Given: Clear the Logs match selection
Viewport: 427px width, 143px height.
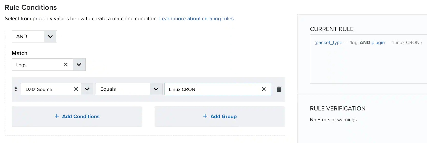Looking at the screenshot, I should [x=66, y=65].
